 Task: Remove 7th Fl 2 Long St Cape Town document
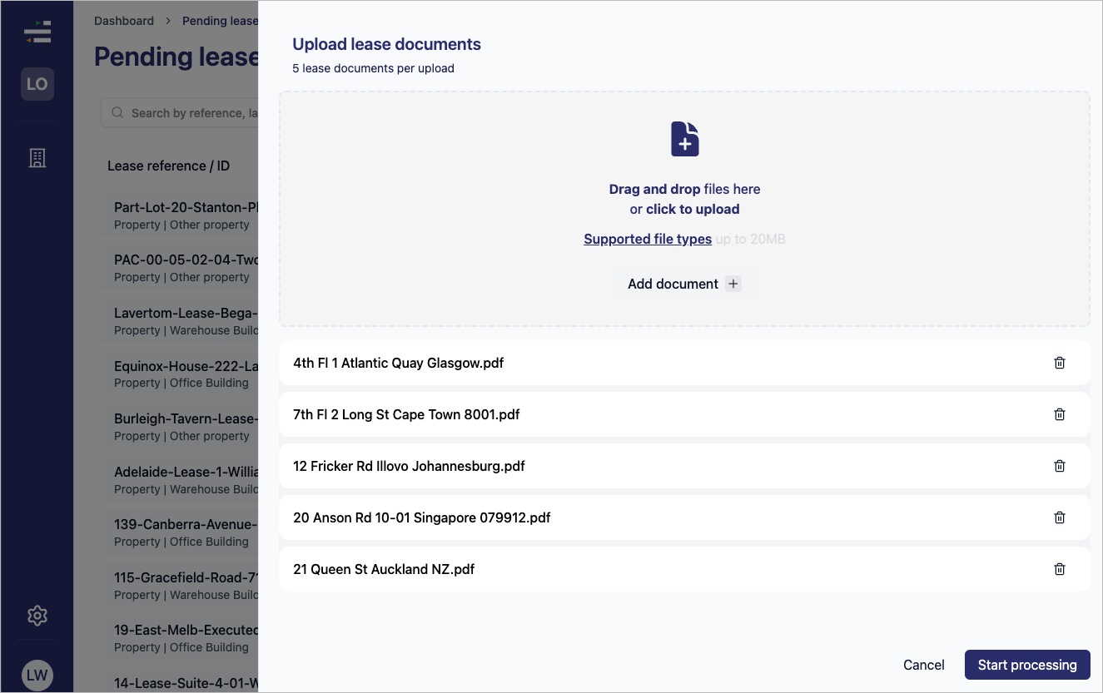pos(1059,414)
